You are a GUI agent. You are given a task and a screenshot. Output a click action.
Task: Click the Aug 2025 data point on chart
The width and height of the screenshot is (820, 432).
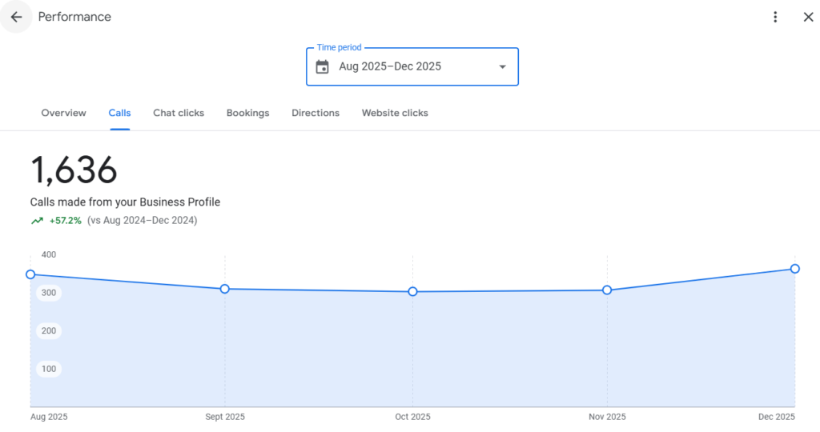tap(30, 274)
